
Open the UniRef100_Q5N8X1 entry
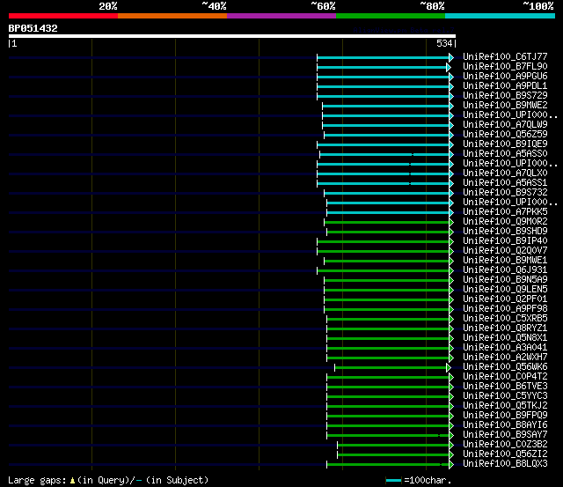tap(505, 338)
